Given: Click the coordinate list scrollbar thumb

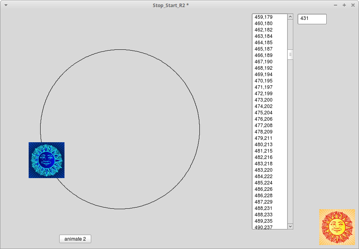Looking at the screenshot, I should tap(290, 55).
